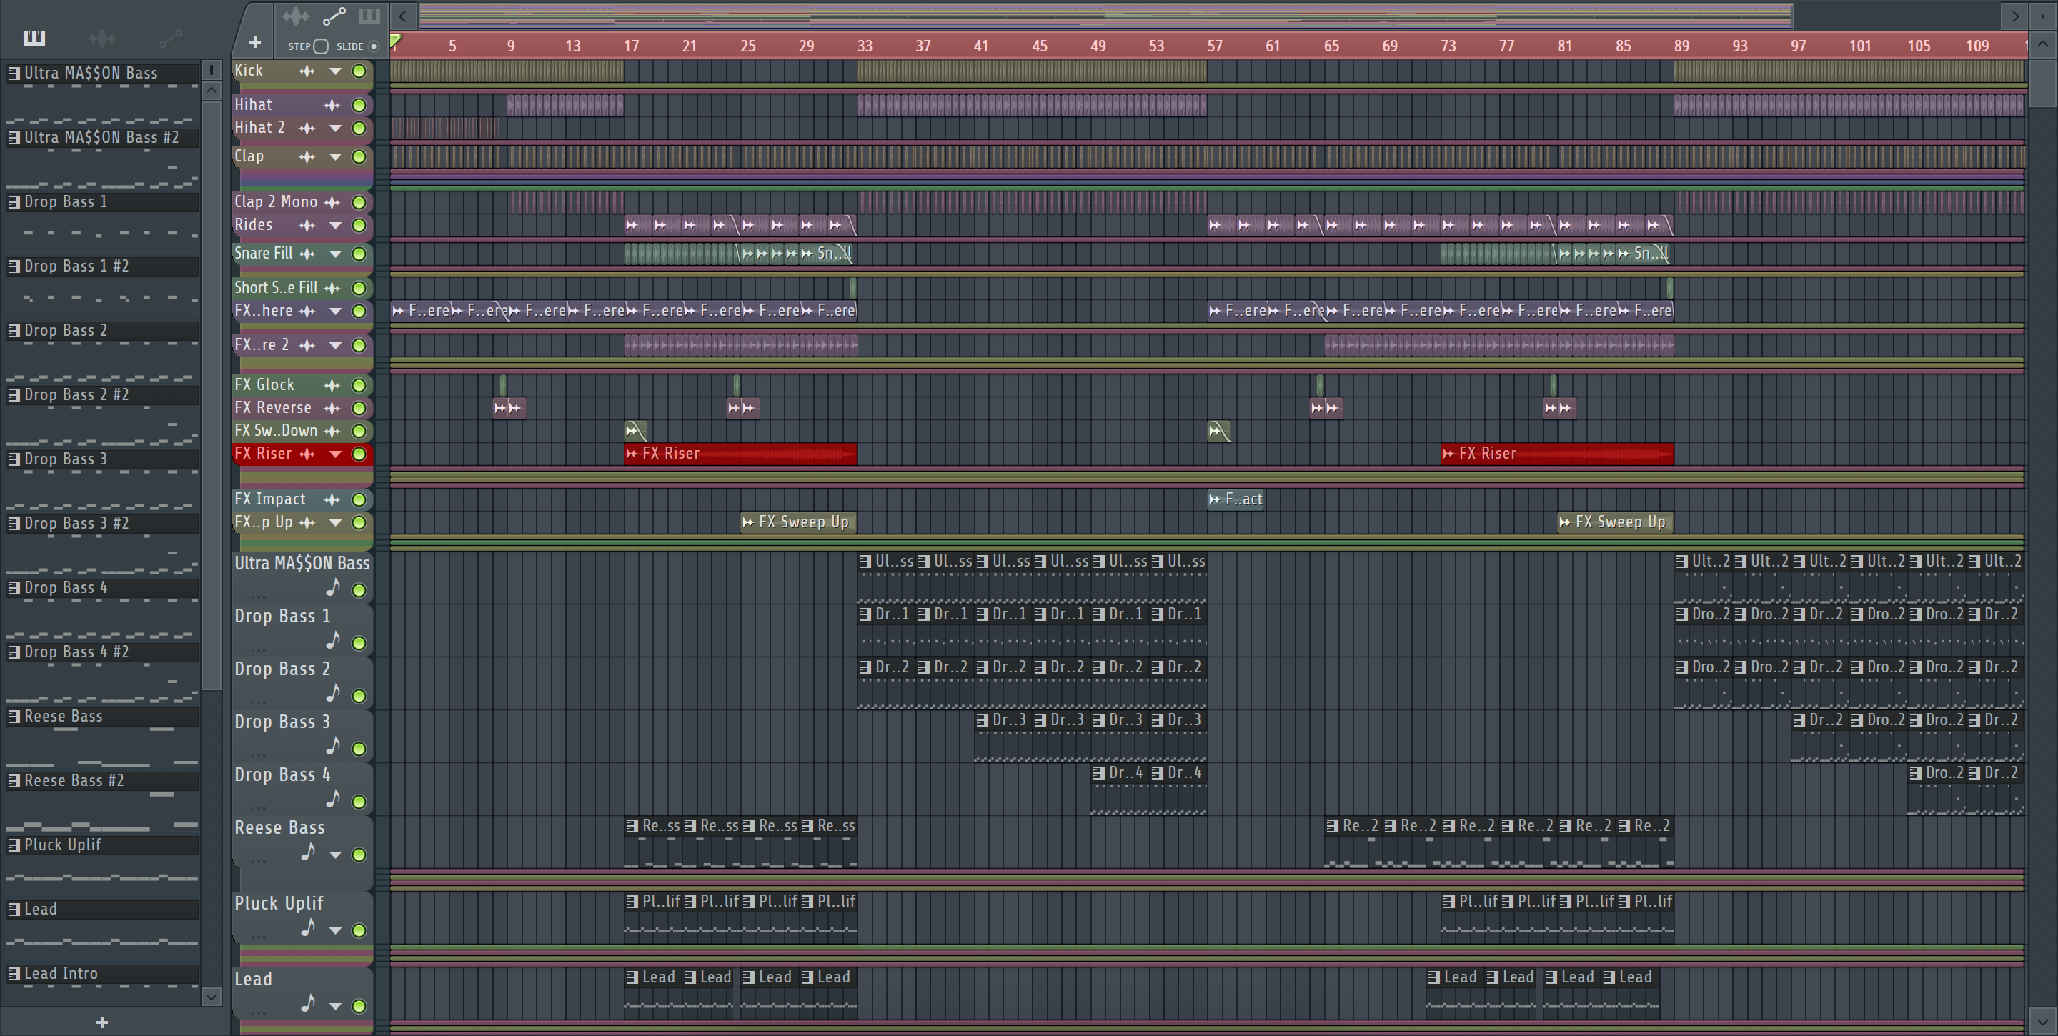
Task: Click the audio icon on the Kick track
Action: (x=307, y=71)
